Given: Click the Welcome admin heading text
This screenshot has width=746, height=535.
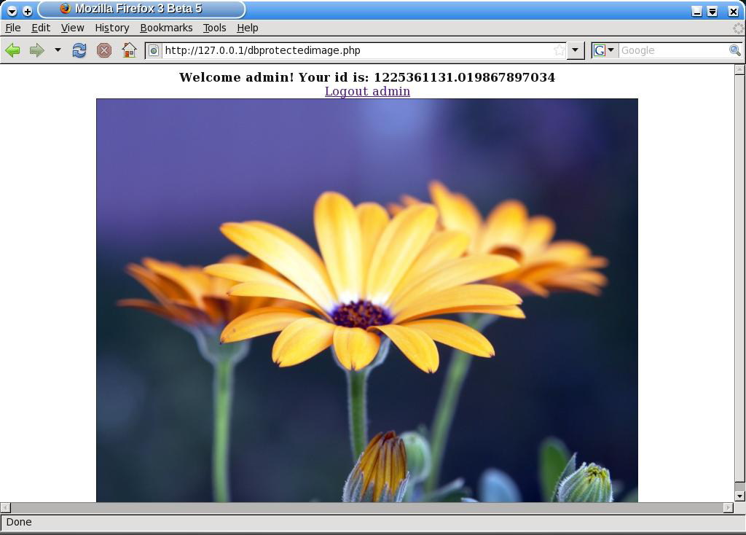Looking at the screenshot, I should coord(367,77).
